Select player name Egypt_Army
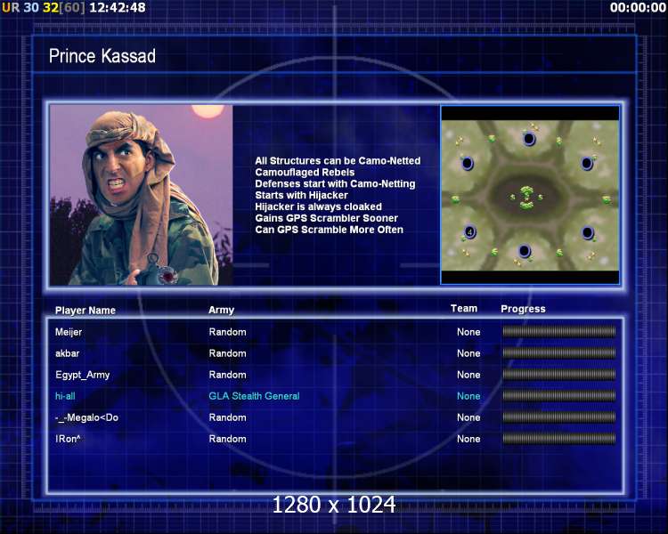The height and width of the screenshot is (534, 668). (82, 375)
